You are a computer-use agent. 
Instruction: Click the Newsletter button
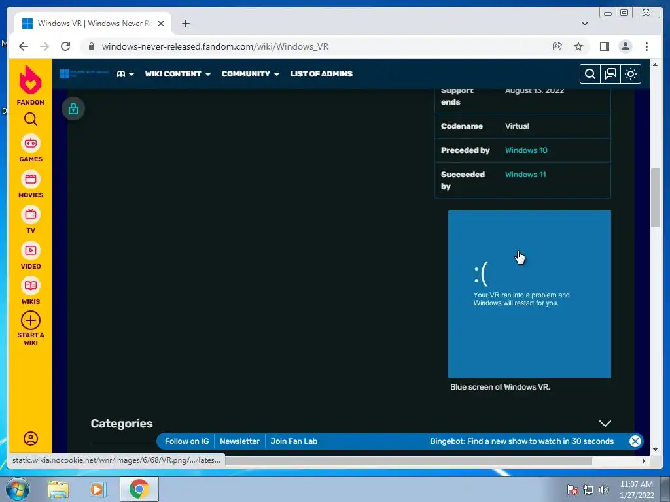pos(239,441)
